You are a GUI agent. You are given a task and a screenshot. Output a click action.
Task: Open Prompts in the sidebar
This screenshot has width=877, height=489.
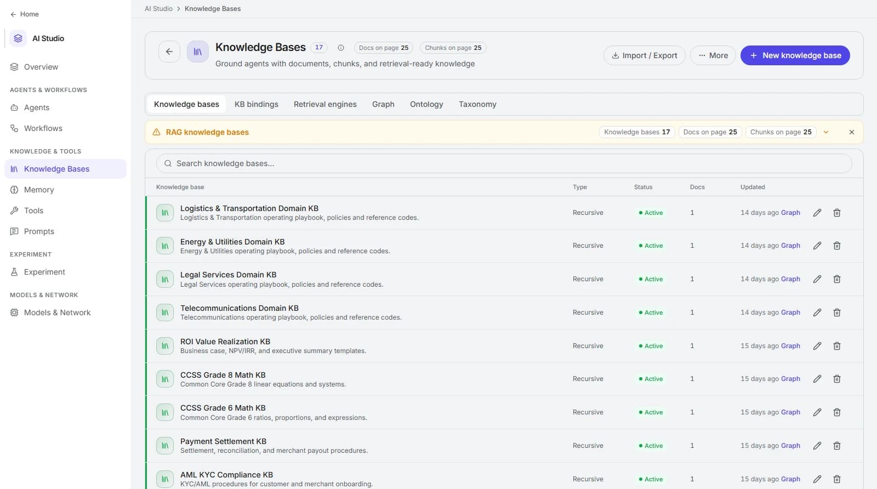pyautogui.click(x=65, y=231)
